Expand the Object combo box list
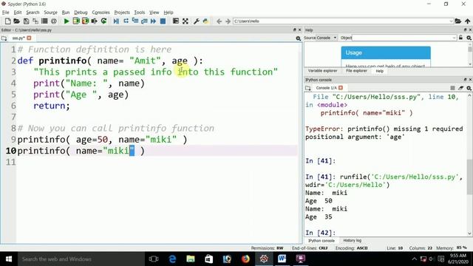The width and height of the screenshot is (473, 266). click(455, 38)
